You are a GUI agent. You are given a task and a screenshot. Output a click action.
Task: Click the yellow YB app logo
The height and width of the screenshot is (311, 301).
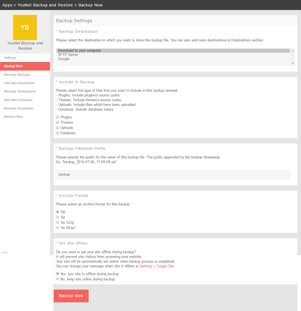tap(25, 27)
